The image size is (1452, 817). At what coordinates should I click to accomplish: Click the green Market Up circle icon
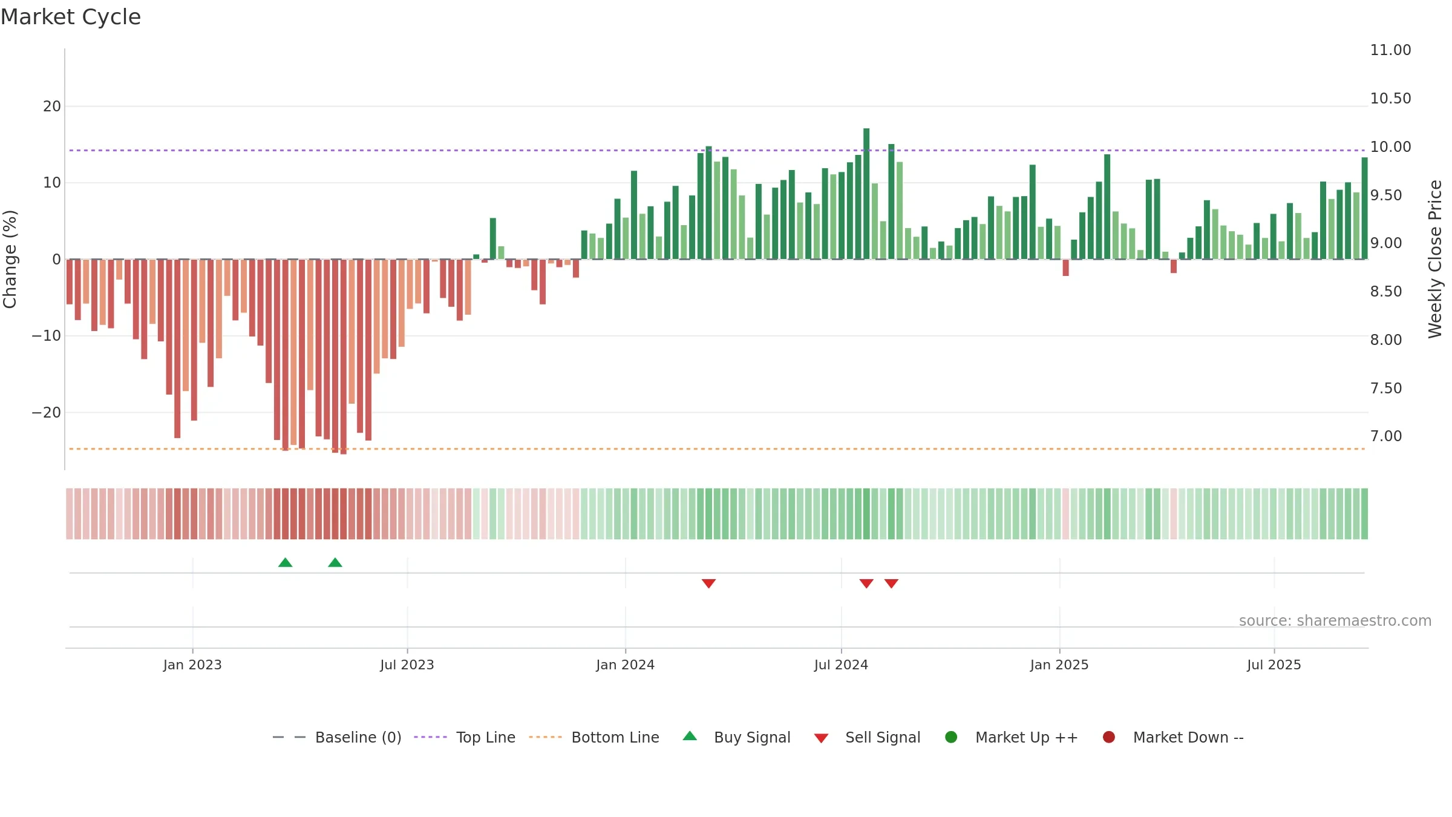tap(951, 737)
